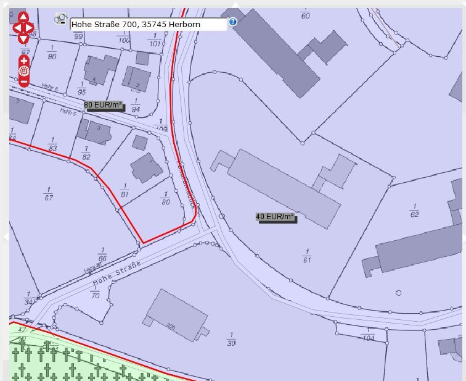Click the Hohe Straße address search field
466x381 pixels.
[x=148, y=25]
